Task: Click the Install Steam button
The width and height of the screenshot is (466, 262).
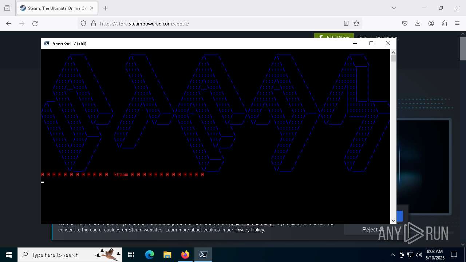Action: pyautogui.click(x=334, y=36)
